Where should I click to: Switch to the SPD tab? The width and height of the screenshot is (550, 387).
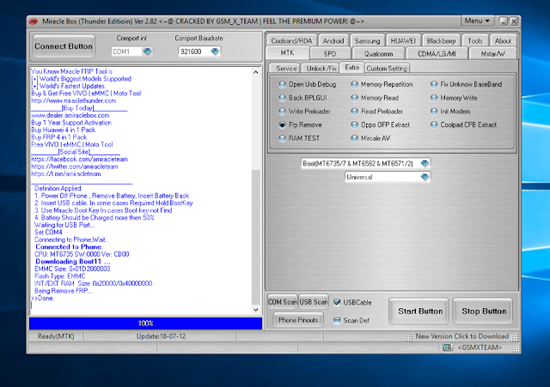330,53
